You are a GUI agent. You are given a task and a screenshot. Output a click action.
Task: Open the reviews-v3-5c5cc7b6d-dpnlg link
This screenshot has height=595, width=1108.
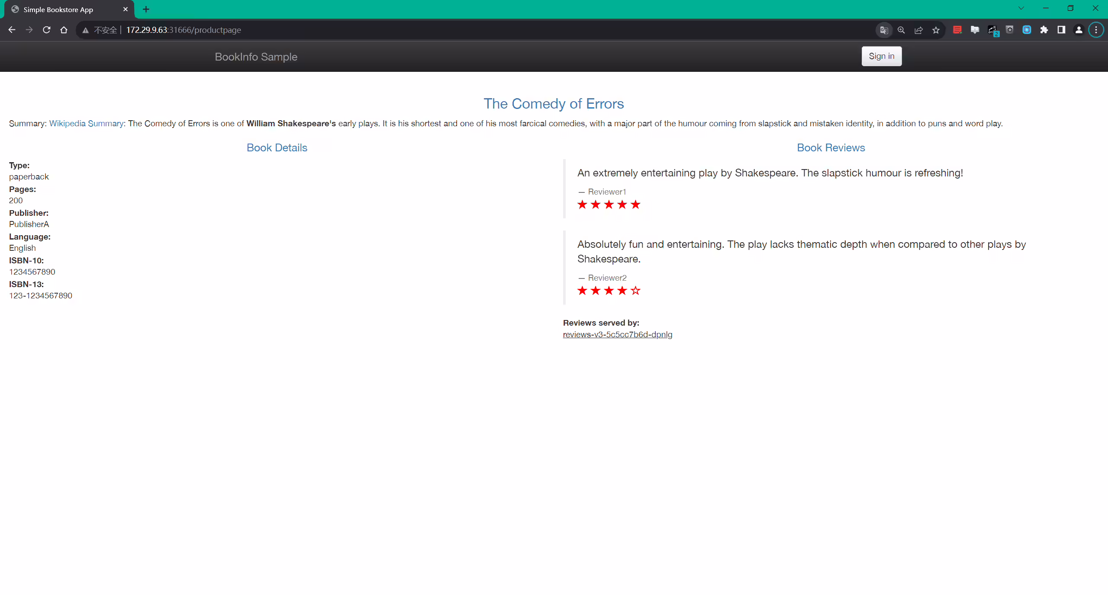(617, 334)
